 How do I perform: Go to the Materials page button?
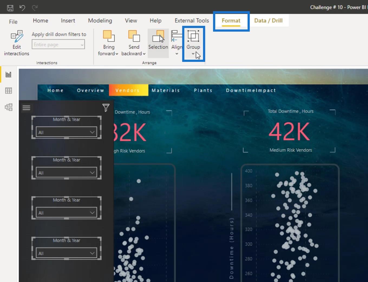pyautogui.click(x=166, y=90)
